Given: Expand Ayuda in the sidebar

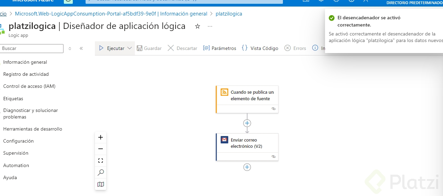Looking at the screenshot, I should 10,178.
